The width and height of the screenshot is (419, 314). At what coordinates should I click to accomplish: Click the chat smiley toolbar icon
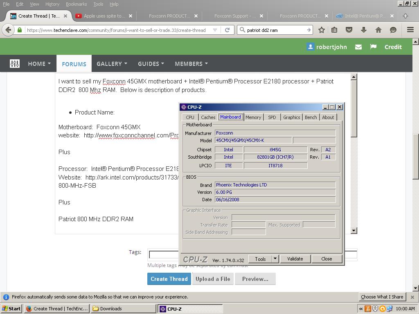click(393, 30)
